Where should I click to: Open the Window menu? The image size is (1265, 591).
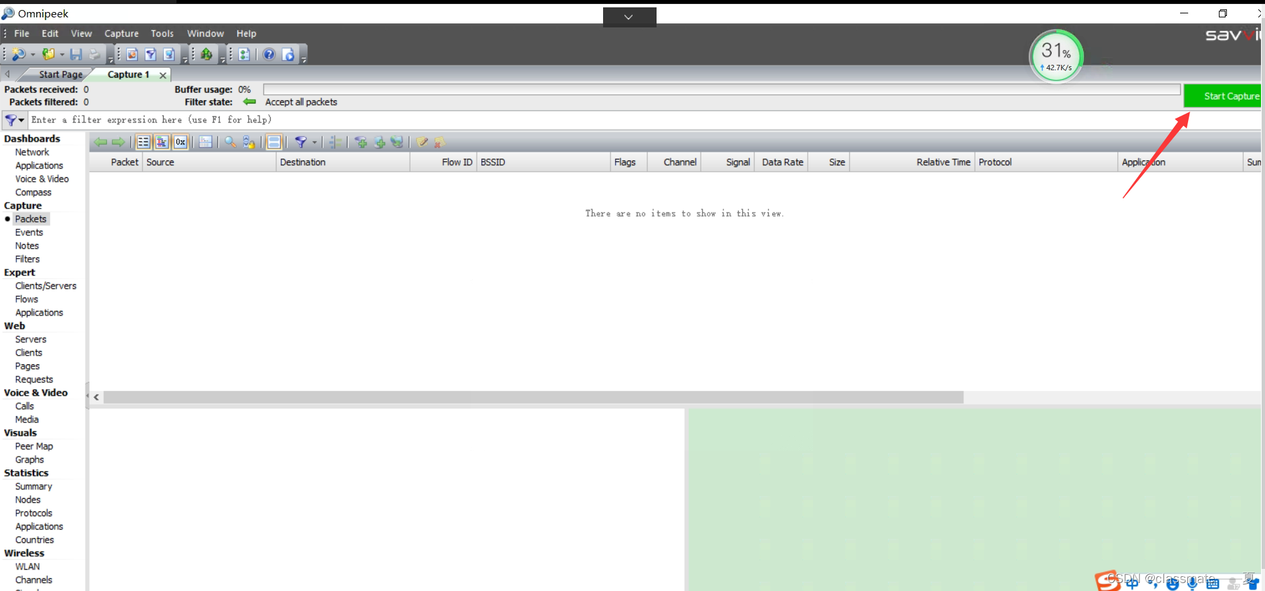coord(205,33)
